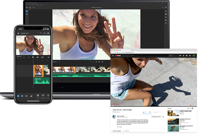Click the YouTube search magnifier button
The height and width of the screenshot is (134, 198).
(x=171, y=56)
